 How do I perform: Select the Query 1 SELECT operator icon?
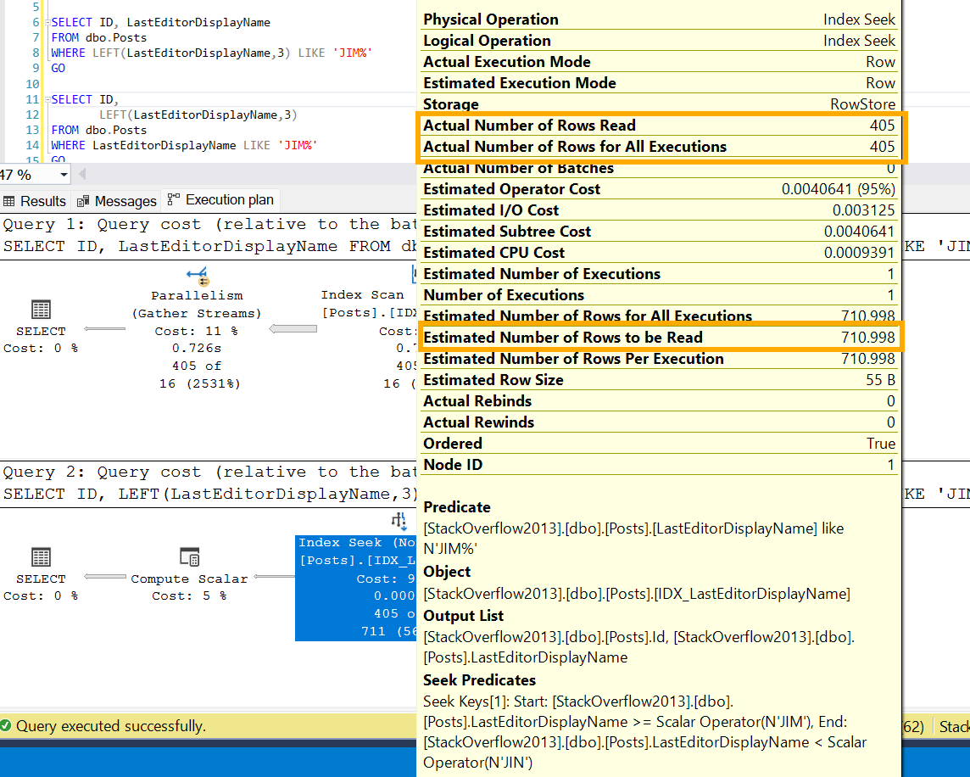pyautogui.click(x=41, y=309)
